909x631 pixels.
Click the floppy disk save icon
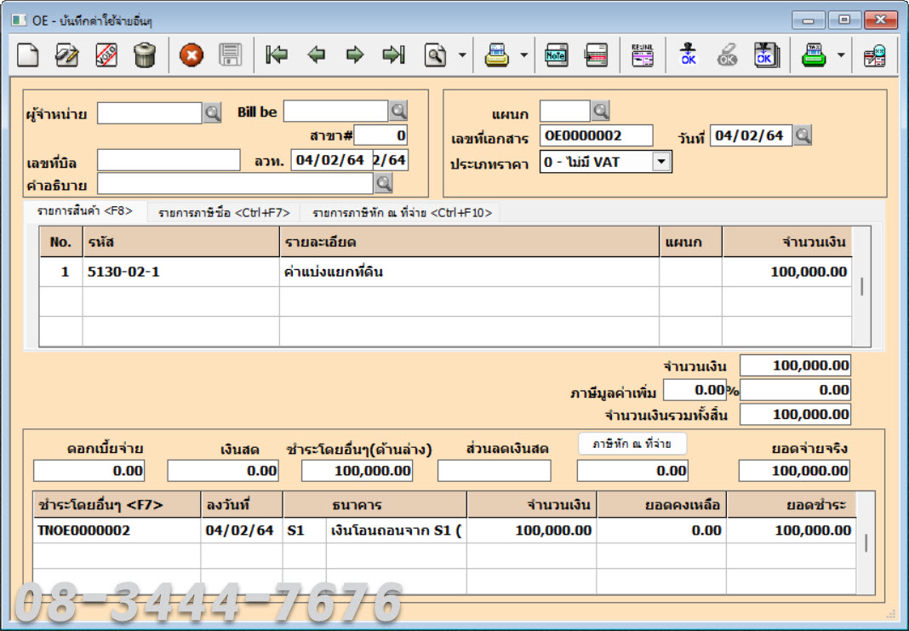(230, 55)
